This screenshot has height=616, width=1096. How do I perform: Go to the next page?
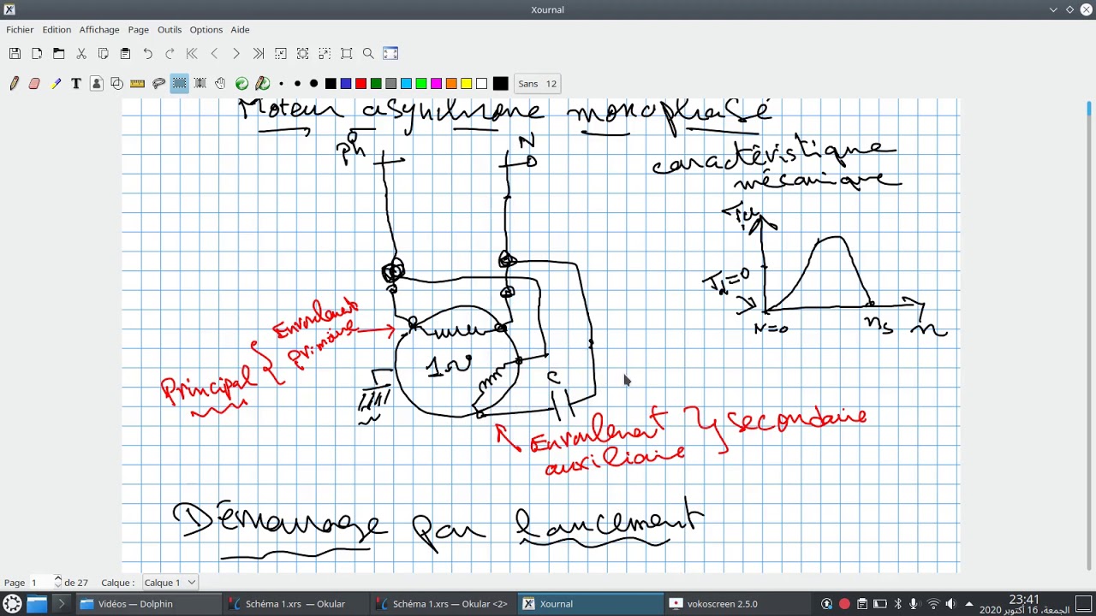click(236, 54)
